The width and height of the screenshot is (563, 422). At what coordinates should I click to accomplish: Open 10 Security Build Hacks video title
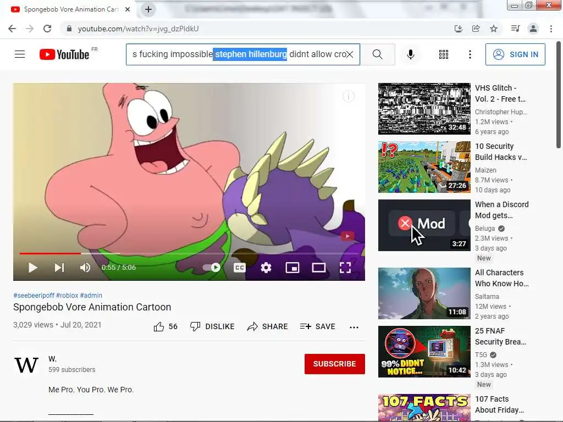(x=501, y=152)
